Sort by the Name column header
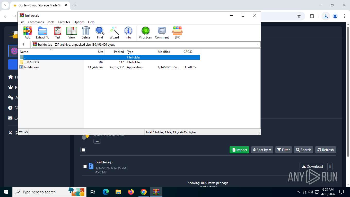 coord(51,52)
